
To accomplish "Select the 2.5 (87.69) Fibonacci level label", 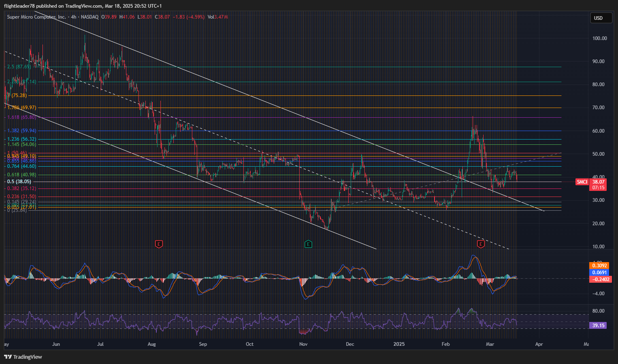I will click(x=19, y=67).
